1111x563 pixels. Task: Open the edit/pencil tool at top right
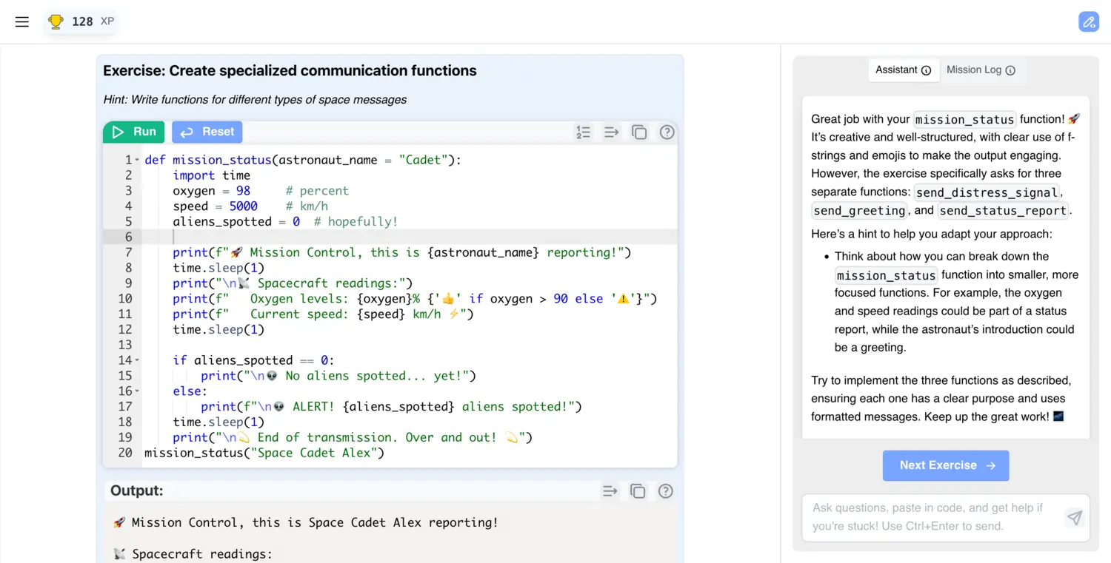point(1089,21)
